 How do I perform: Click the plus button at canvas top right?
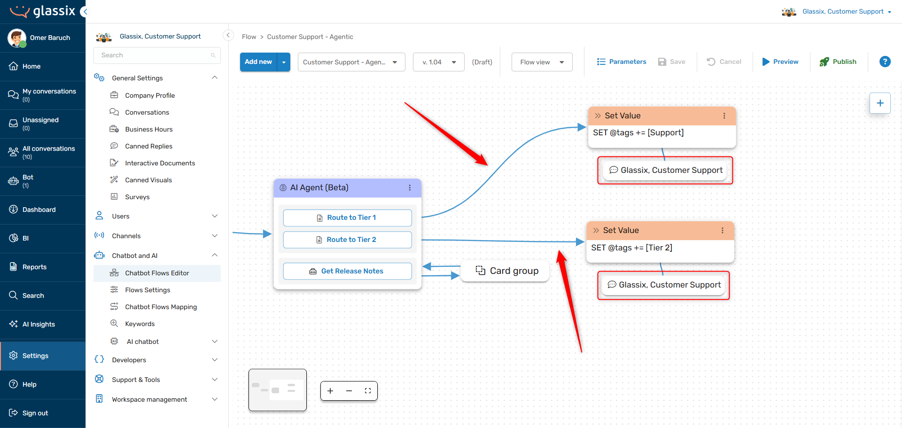click(880, 103)
